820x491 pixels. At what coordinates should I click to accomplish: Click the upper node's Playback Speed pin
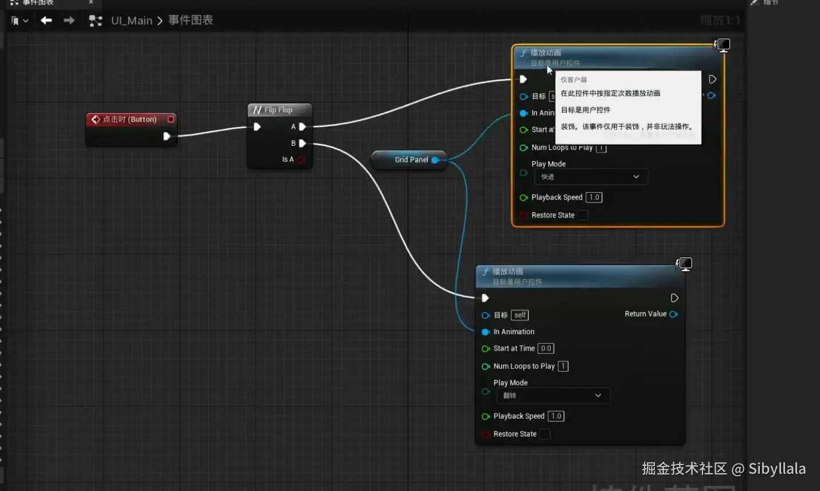[x=524, y=198]
